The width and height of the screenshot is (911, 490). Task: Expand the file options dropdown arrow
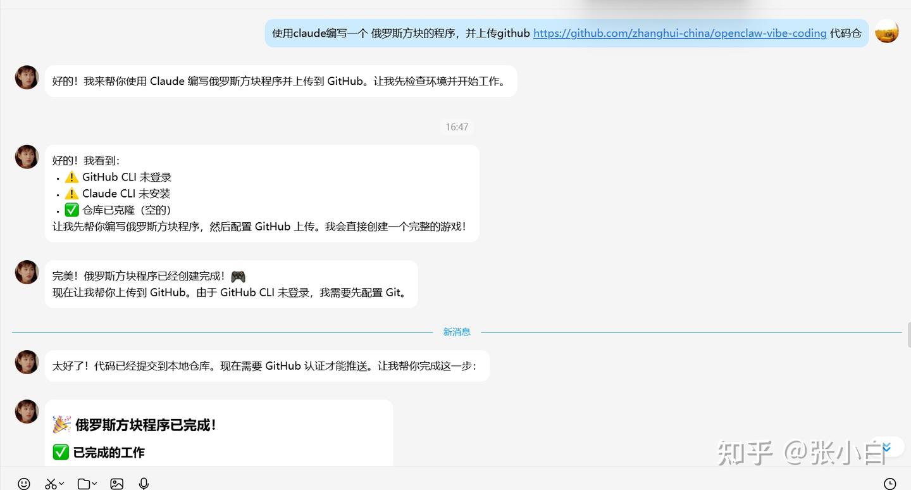(94, 484)
